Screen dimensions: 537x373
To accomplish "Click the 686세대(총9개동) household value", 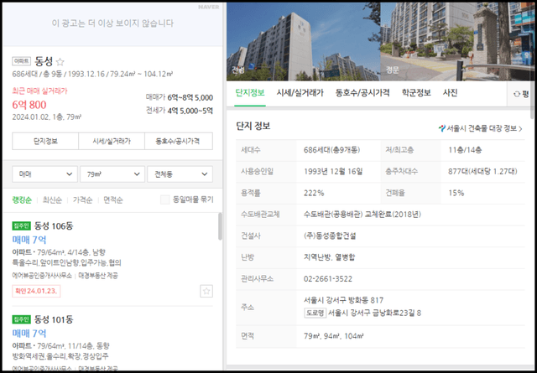I will (x=332, y=150).
